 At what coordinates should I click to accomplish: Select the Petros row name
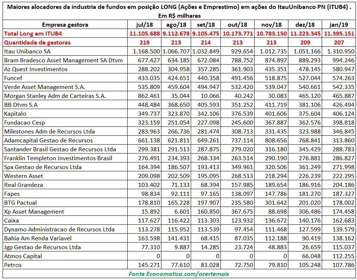pyautogui.click(x=13, y=265)
